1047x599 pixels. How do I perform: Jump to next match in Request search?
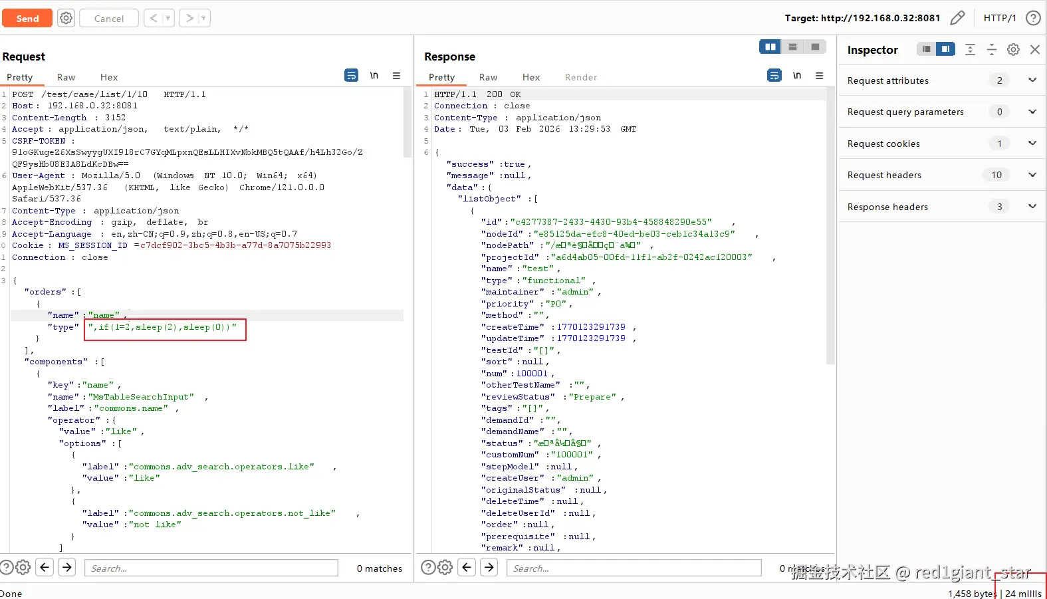click(67, 567)
